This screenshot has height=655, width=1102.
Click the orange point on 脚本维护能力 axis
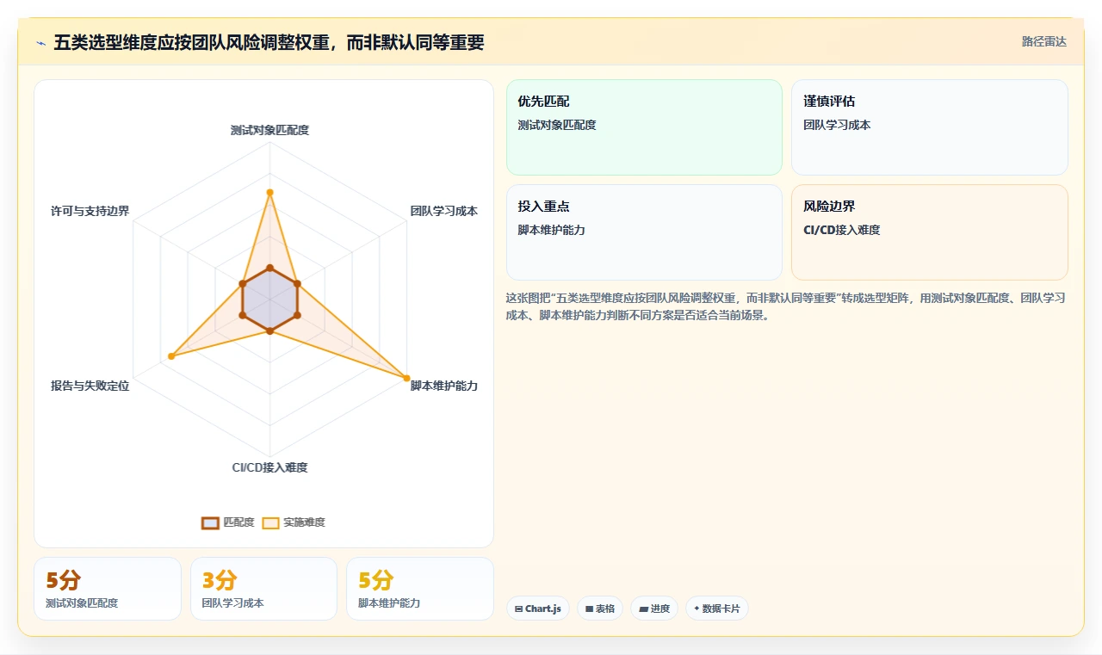tap(406, 378)
